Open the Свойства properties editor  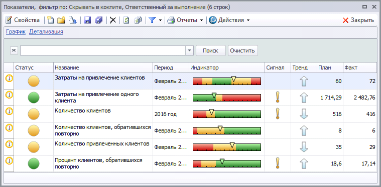coord(23,20)
